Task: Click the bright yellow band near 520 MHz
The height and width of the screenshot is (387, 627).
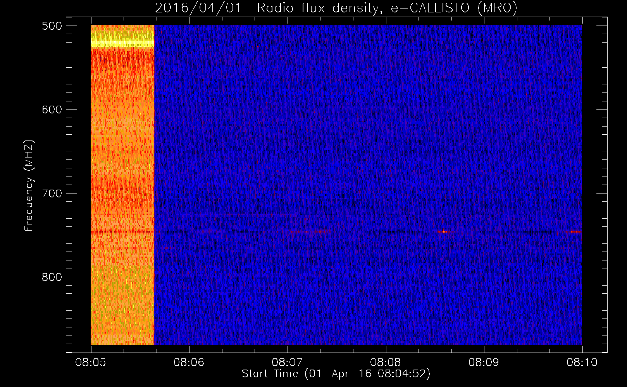Action: [x=122, y=44]
